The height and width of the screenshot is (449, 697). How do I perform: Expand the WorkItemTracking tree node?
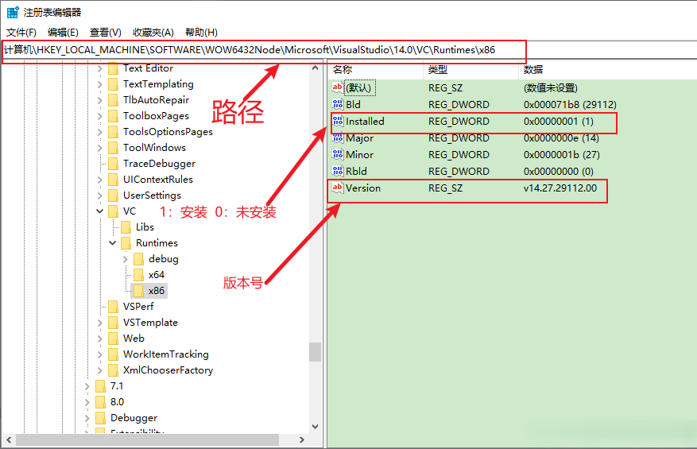coord(100,354)
